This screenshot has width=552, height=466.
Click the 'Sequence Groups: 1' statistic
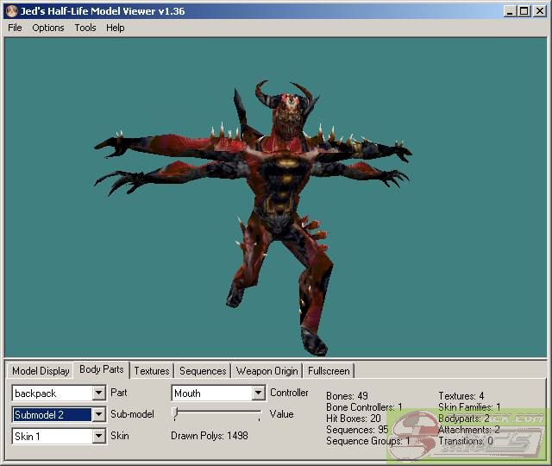(x=368, y=441)
